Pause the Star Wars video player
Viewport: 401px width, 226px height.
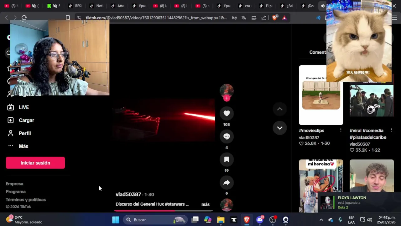pos(163,120)
